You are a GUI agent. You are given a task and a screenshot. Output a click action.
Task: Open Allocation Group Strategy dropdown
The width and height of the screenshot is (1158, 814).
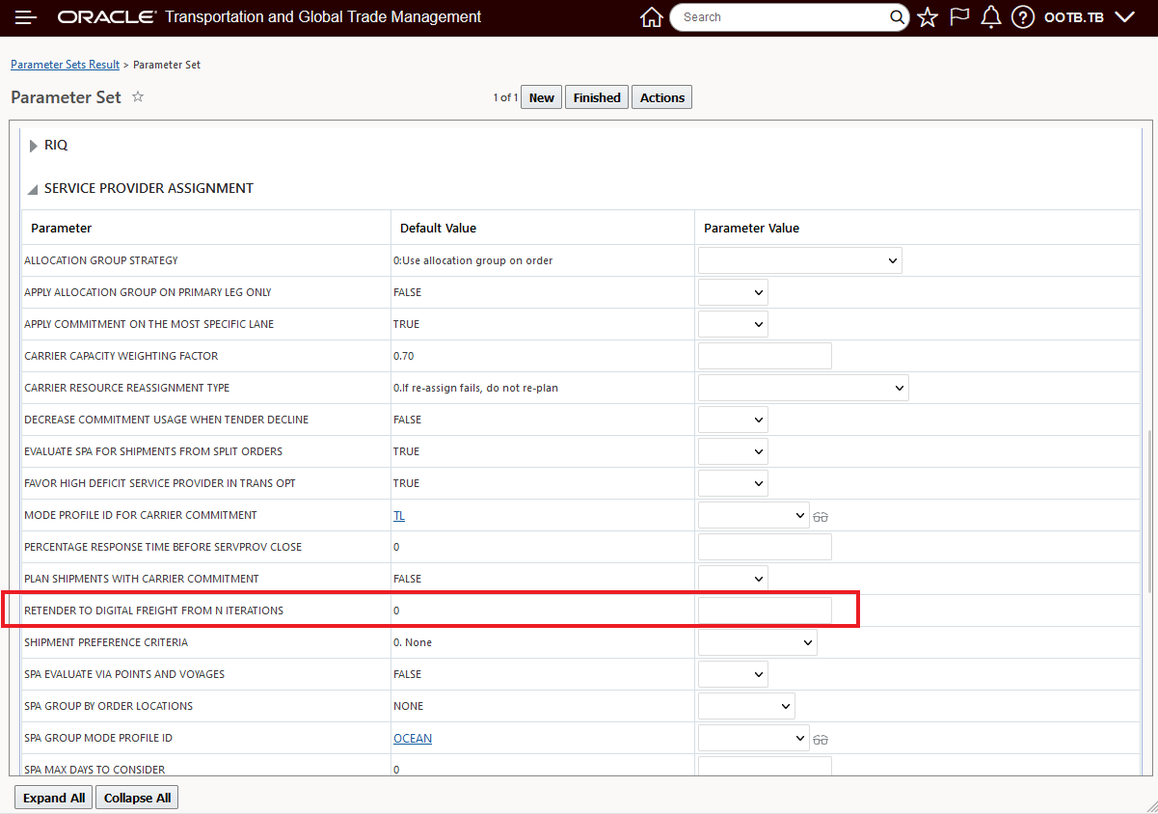(x=799, y=260)
